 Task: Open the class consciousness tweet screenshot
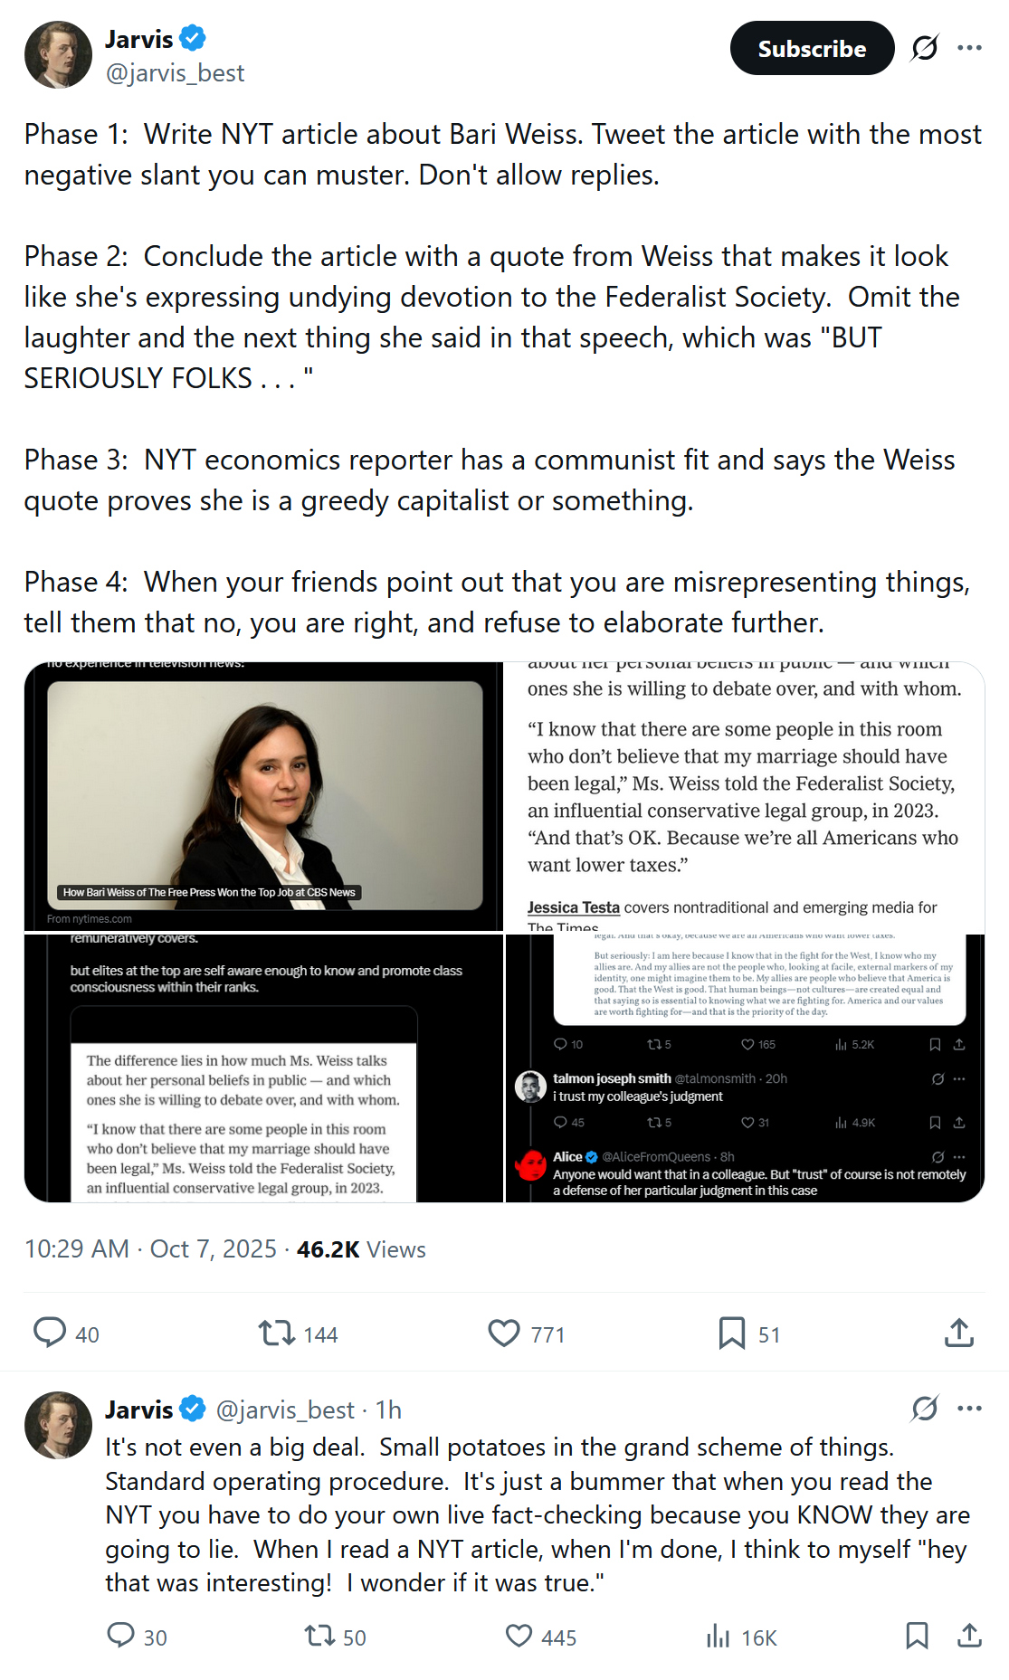point(263,1068)
